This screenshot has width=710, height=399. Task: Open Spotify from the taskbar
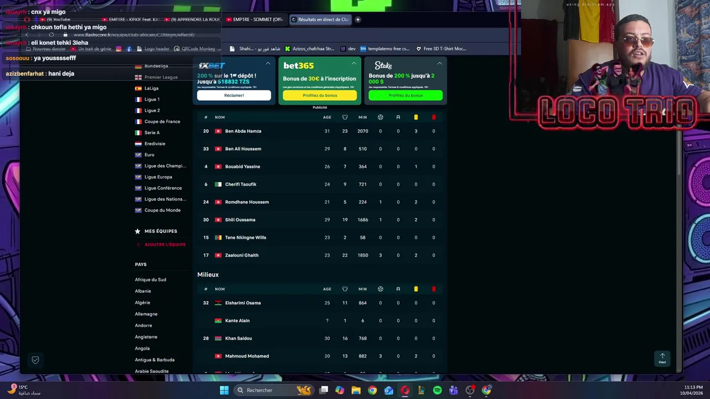pyautogui.click(x=437, y=390)
